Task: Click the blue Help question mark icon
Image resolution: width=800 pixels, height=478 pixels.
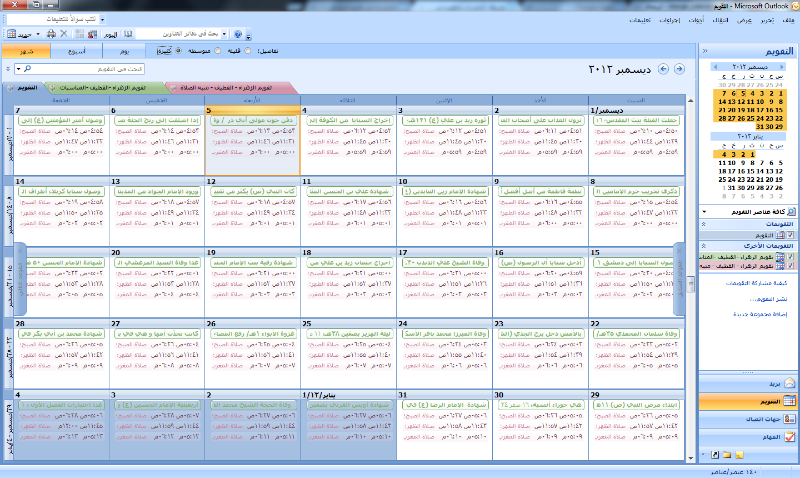Action: 238,34
